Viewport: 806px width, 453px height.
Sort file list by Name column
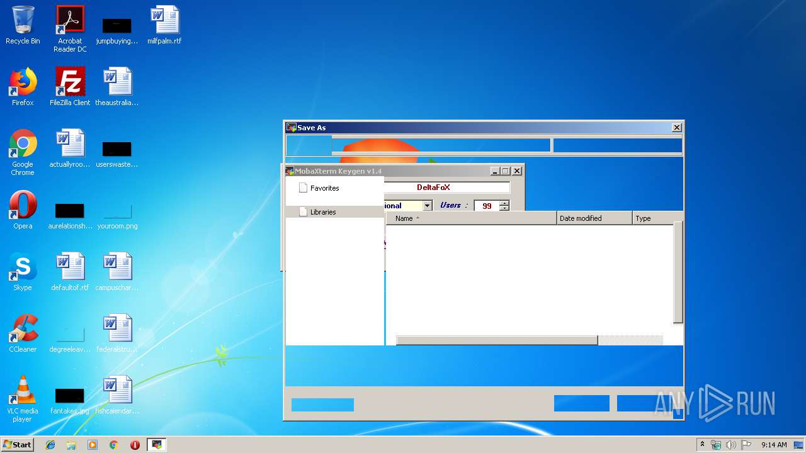471,218
